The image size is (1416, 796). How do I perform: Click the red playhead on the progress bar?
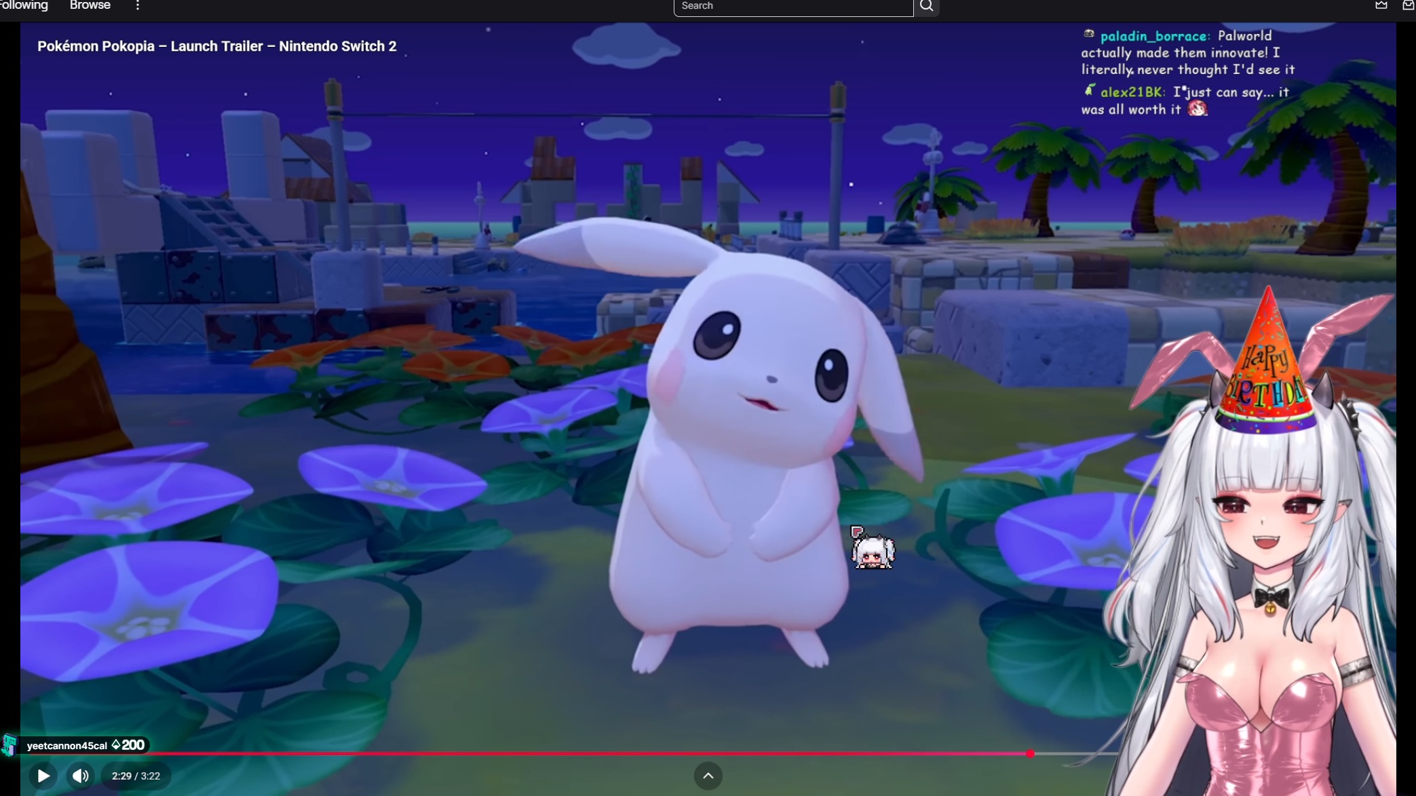click(x=1030, y=754)
